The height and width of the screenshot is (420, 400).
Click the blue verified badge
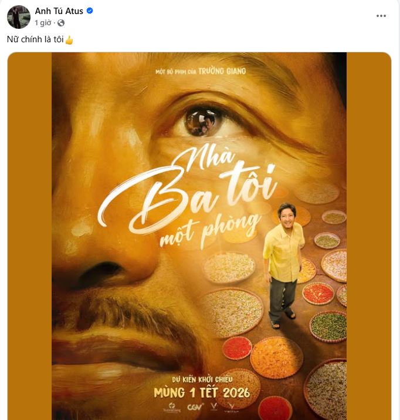pos(90,11)
